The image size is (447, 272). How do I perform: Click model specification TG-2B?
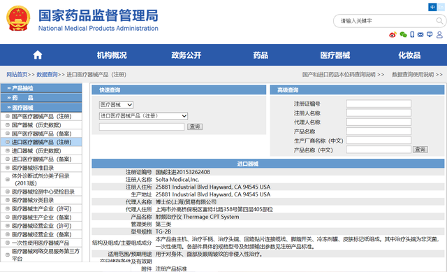[163, 231]
